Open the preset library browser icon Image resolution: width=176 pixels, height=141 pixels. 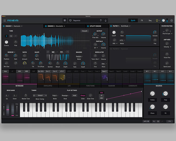point(65,20)
